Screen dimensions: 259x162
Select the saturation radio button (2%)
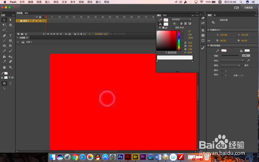pos(183,34)
